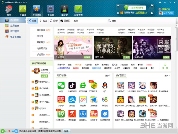Return to 回首页 home page
This screenshot has width=178, height=134.
coord(65,21)
